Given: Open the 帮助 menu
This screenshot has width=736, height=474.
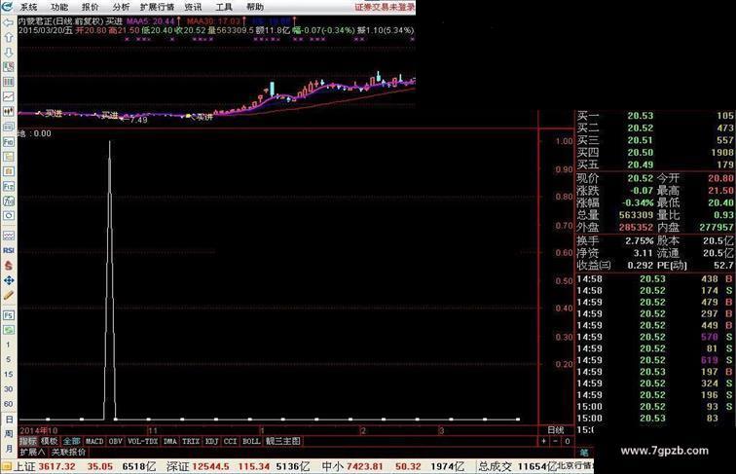Looking at the screenshot, I should (255, 7).
